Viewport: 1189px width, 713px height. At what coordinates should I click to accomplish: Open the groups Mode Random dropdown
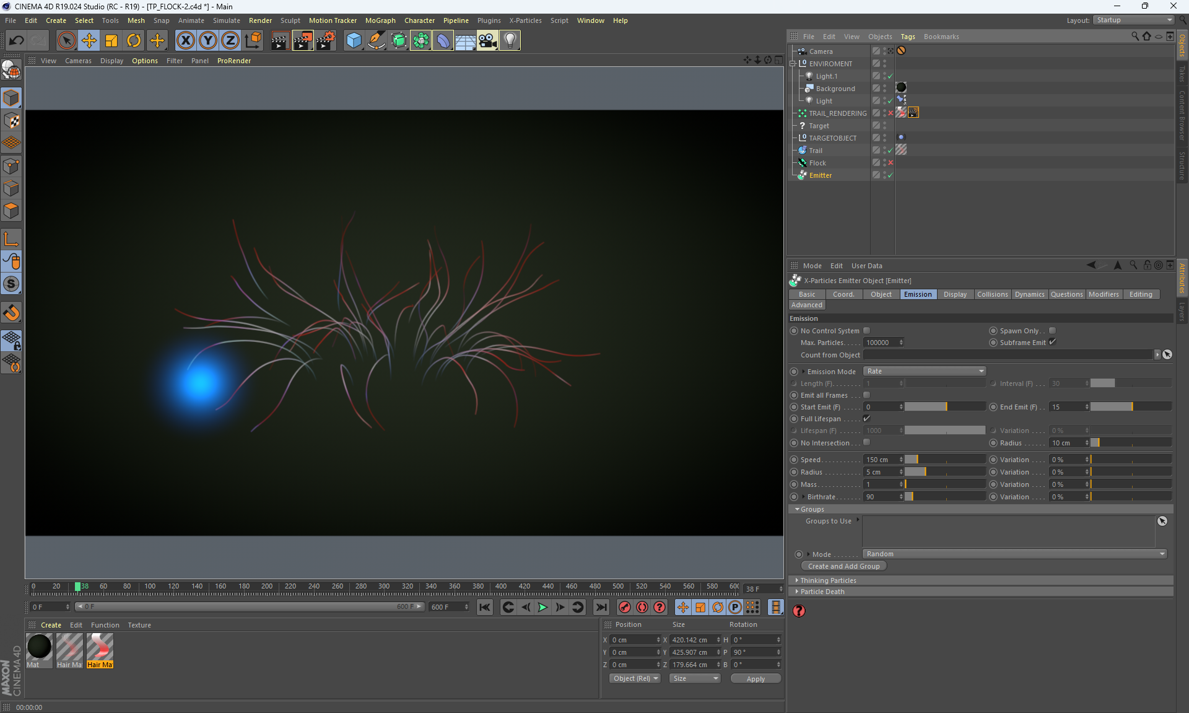(1014, 554)
